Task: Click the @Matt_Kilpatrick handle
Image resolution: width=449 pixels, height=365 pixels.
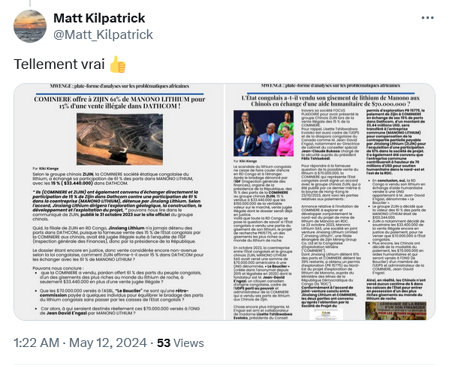Action: pos(103,34)
